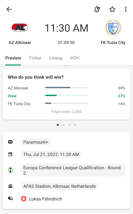
Task: Switch to the Lineup tab
Action: click(x=56, y=58)
